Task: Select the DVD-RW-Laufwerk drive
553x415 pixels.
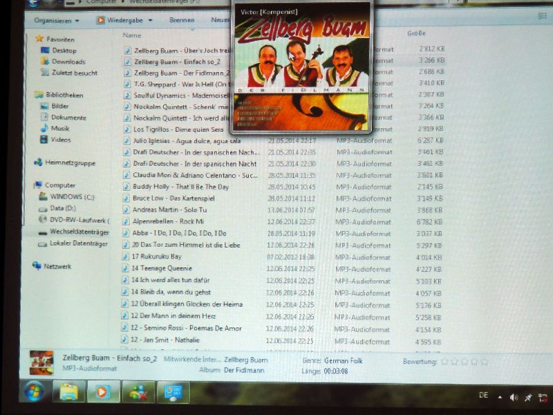Action: tap(79, 220)
